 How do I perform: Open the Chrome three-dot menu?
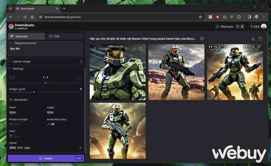coord(263,17)
